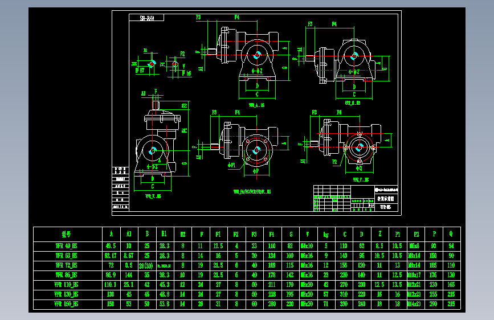Viewport: 494px width, 320px height.
Task: Click the 330 cell in the C column
Action: [344, 304]
